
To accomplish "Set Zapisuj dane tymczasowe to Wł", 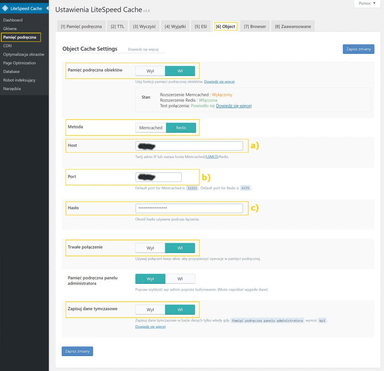I will (180, 310).
